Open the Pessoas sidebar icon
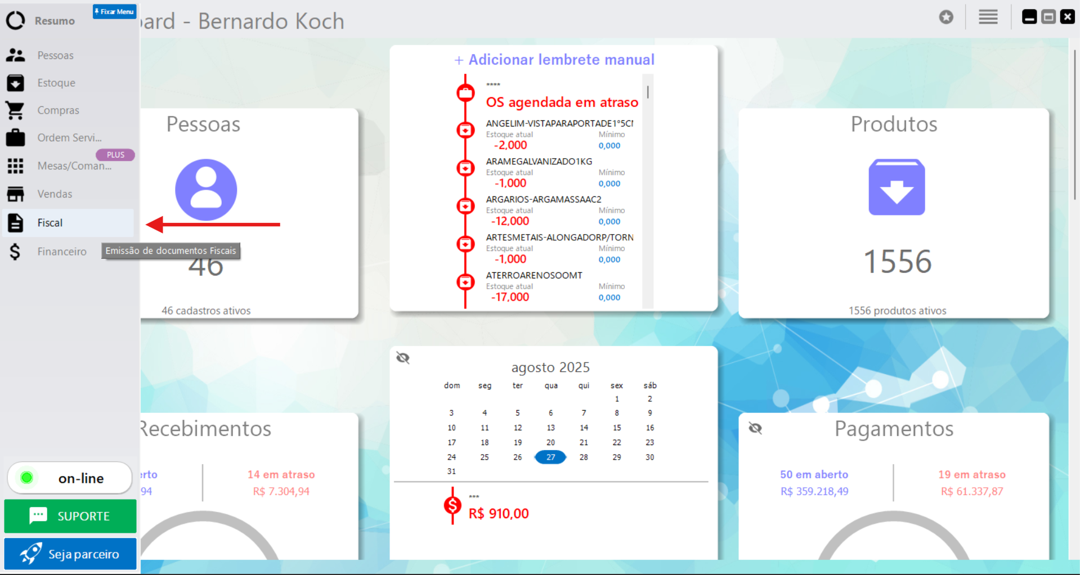Viewport: 1080px width, 575px height. pos(16,55)
